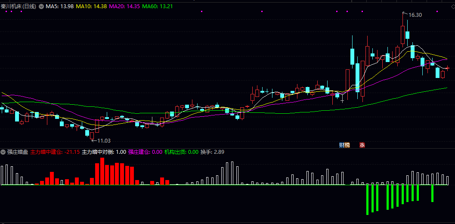This screenshot has width=455, height=224.
Task: Click the 机构出货: 0.00 readout
Action: coord(181,152)
